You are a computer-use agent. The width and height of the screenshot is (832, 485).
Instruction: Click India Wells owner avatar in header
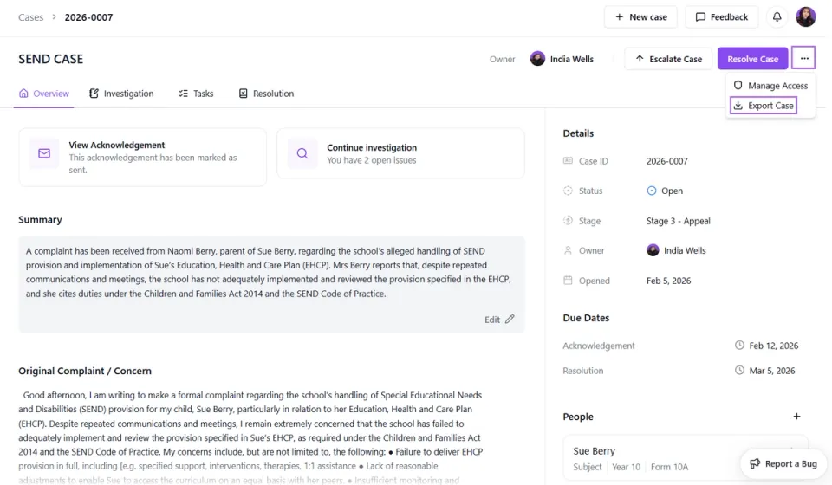tap(537, 59)
